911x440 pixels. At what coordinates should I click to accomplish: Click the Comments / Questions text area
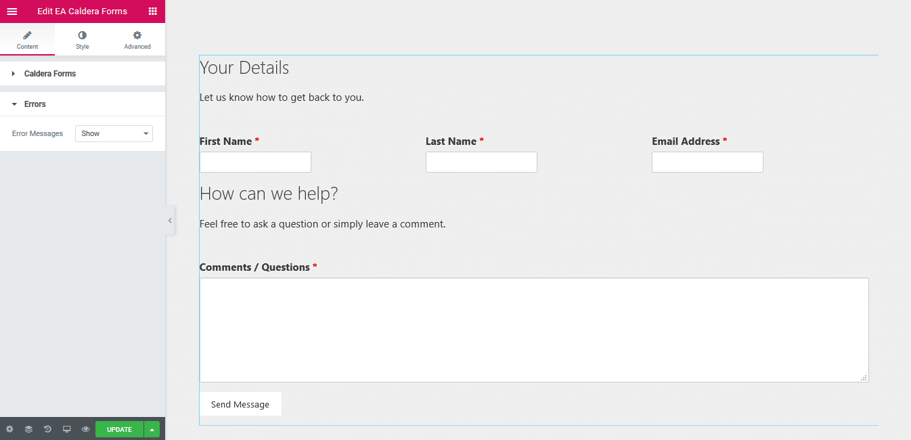point(534,330)
